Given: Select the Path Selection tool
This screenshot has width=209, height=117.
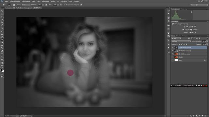Looking at the screenshot, I should (x=2, y=57).
